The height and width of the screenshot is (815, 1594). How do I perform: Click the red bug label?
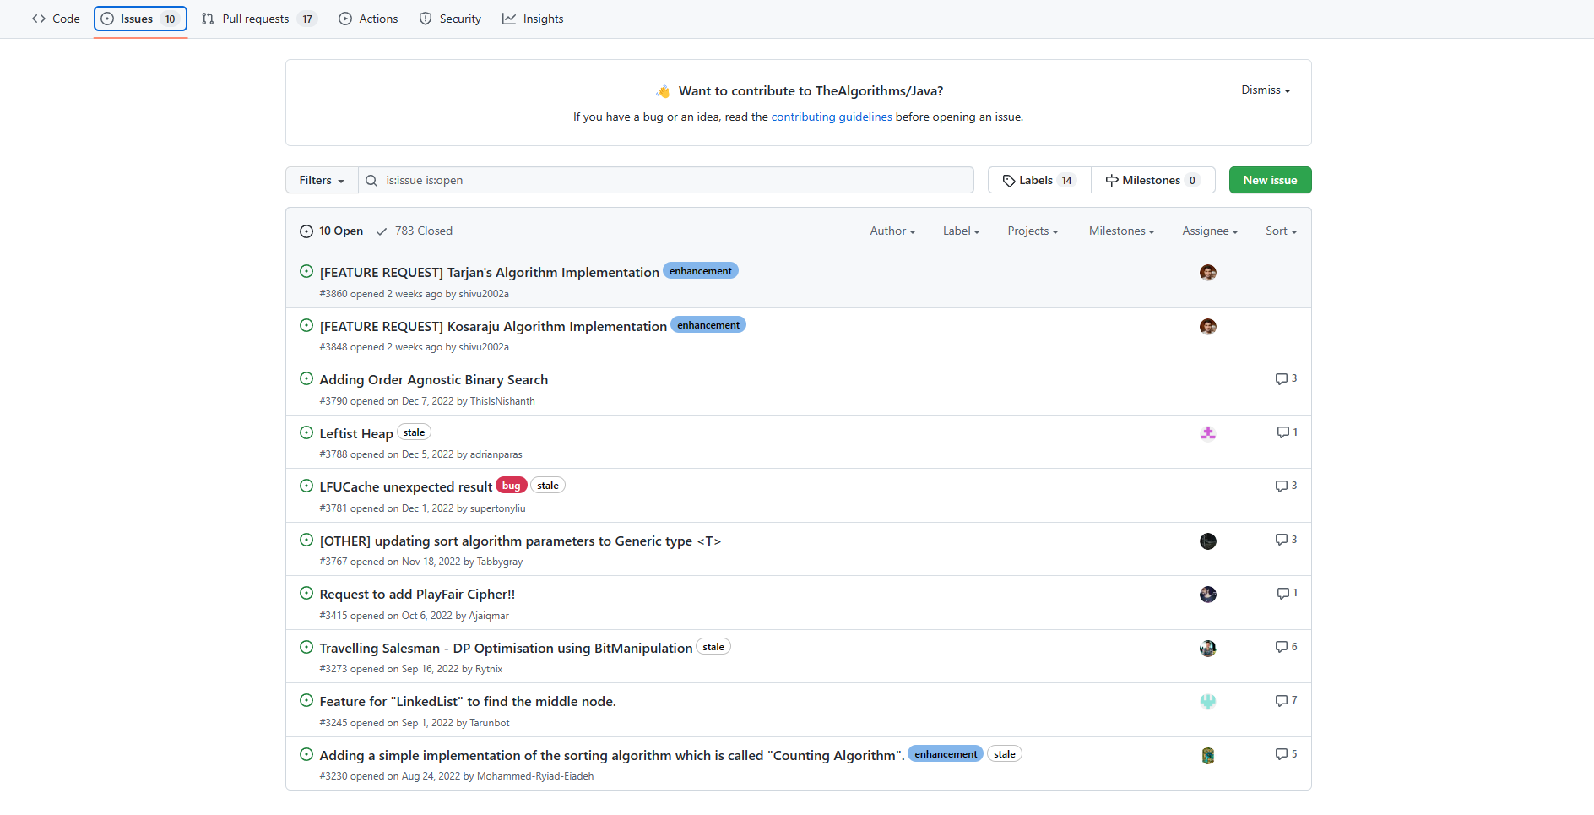pos(512,486)
